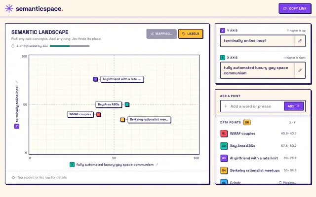This screenshot has height=197, width=316.
Task: Edit Y axis concept with pencil icon
Action: pos(300,41)
